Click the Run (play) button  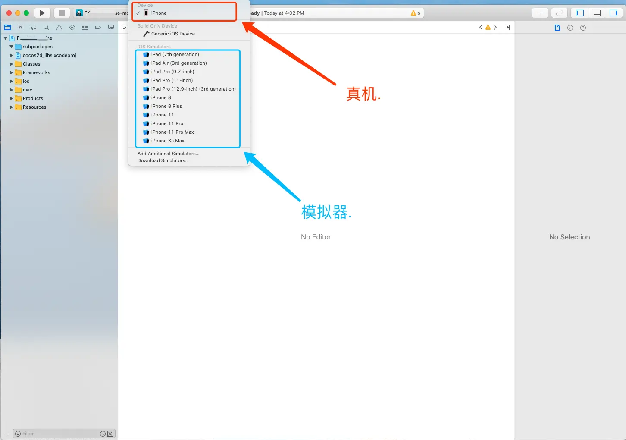pos(42,13)
